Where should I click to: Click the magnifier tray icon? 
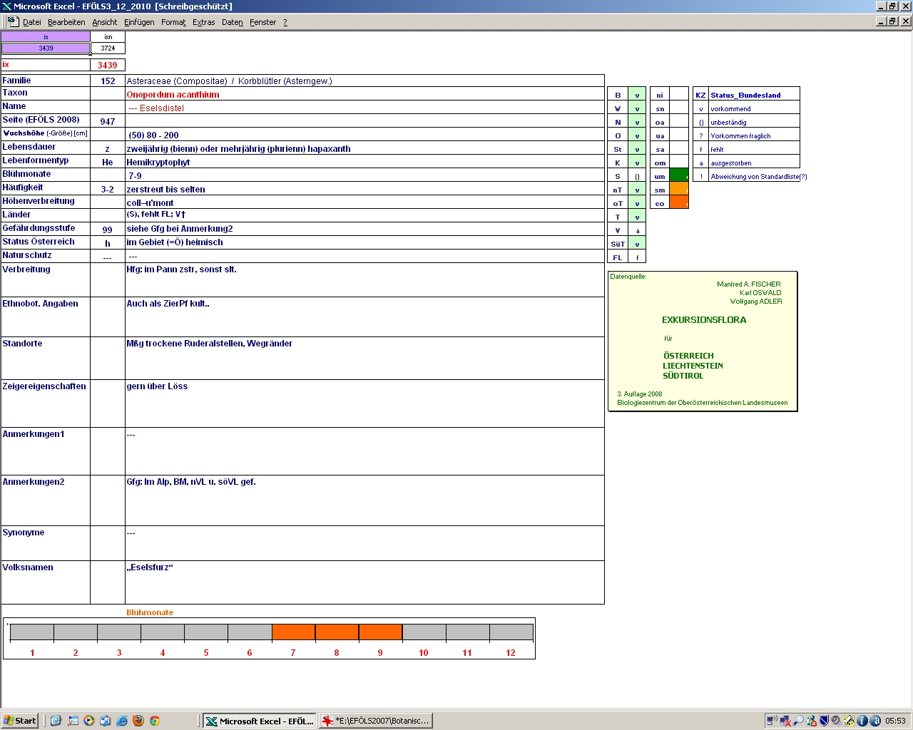click(798, 721)
